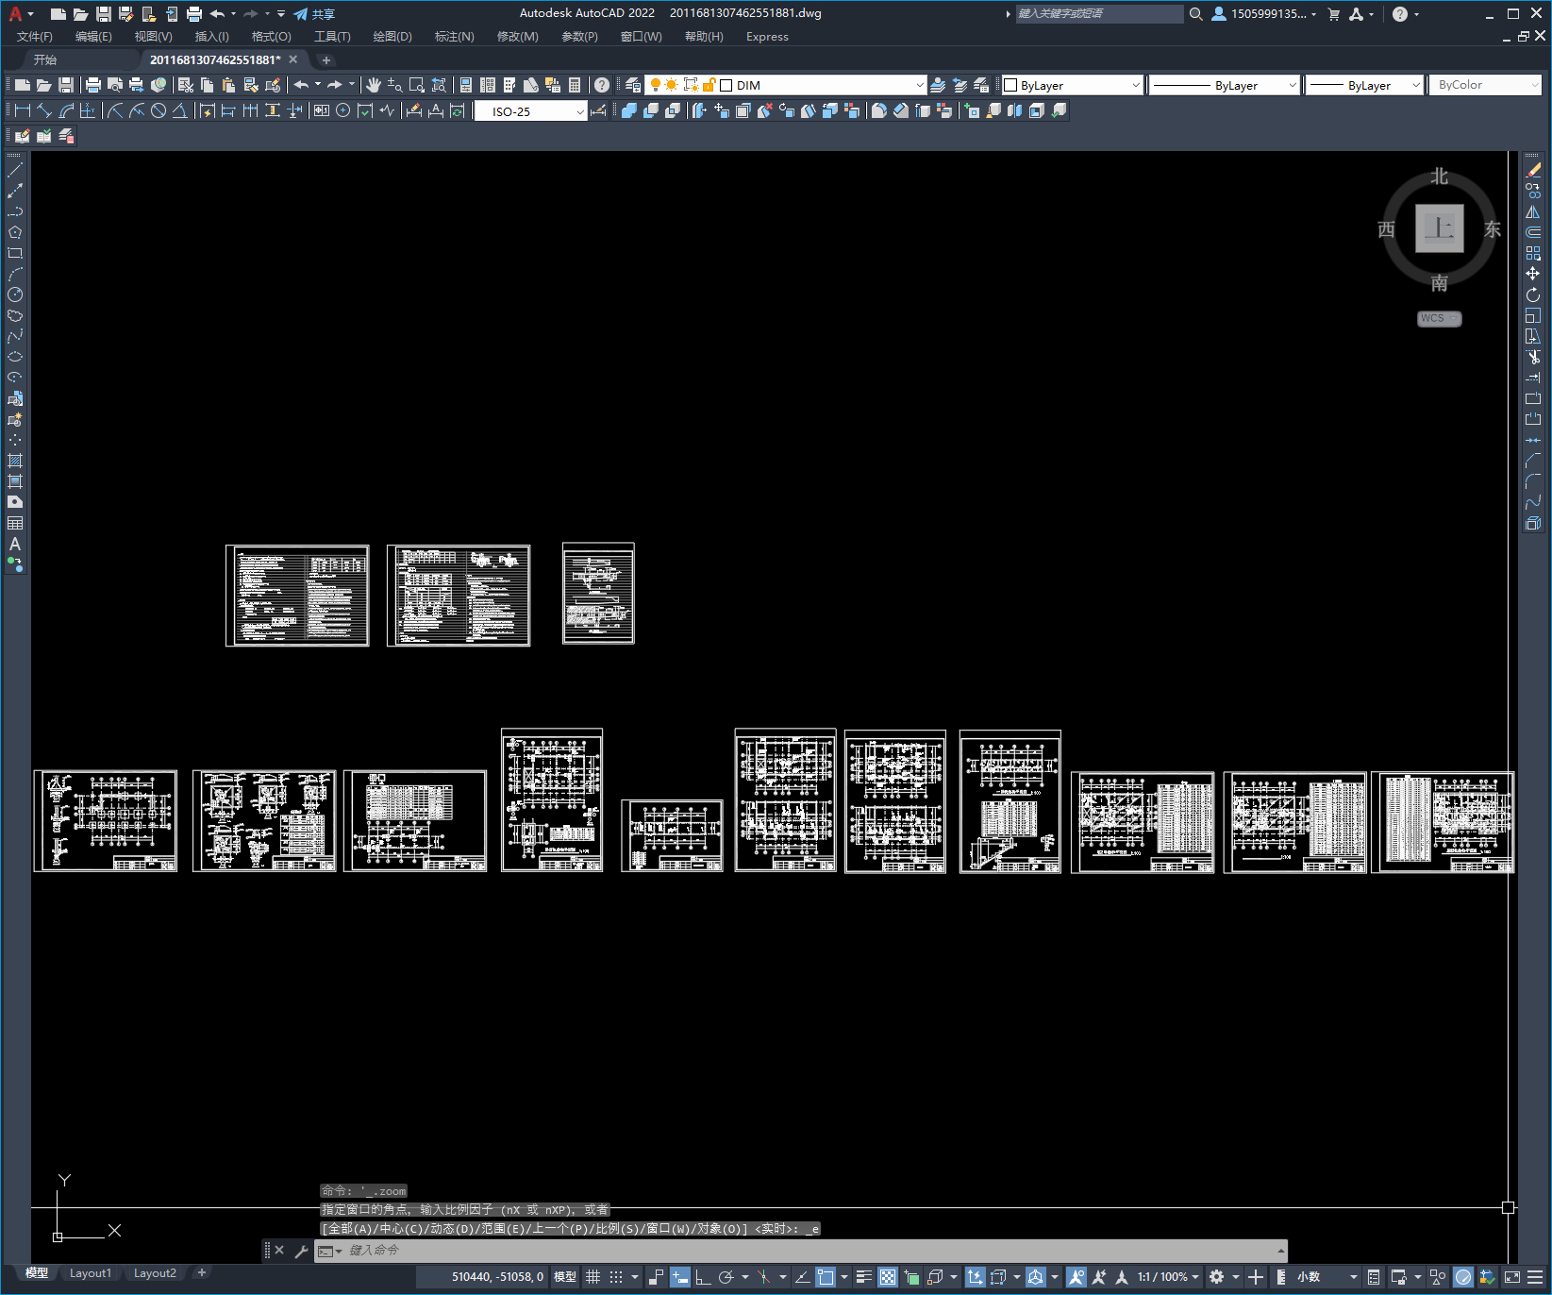Click the Linear dimension tool

(x=23, y=110)
